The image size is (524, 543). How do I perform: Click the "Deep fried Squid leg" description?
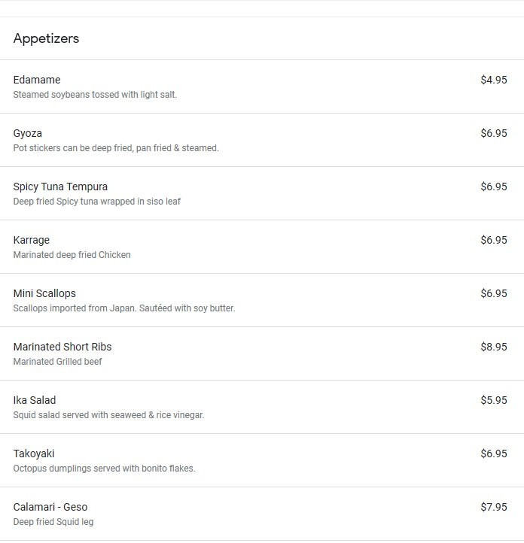[x=53, y=522]
